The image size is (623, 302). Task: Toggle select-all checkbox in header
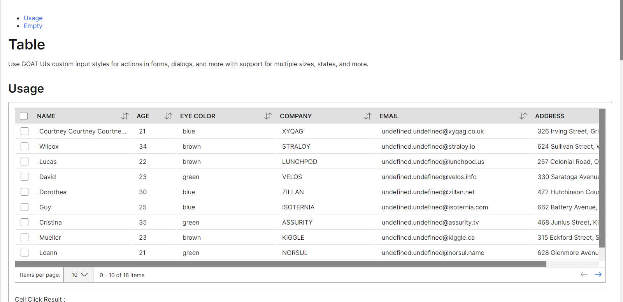click(x=24, y=116)
